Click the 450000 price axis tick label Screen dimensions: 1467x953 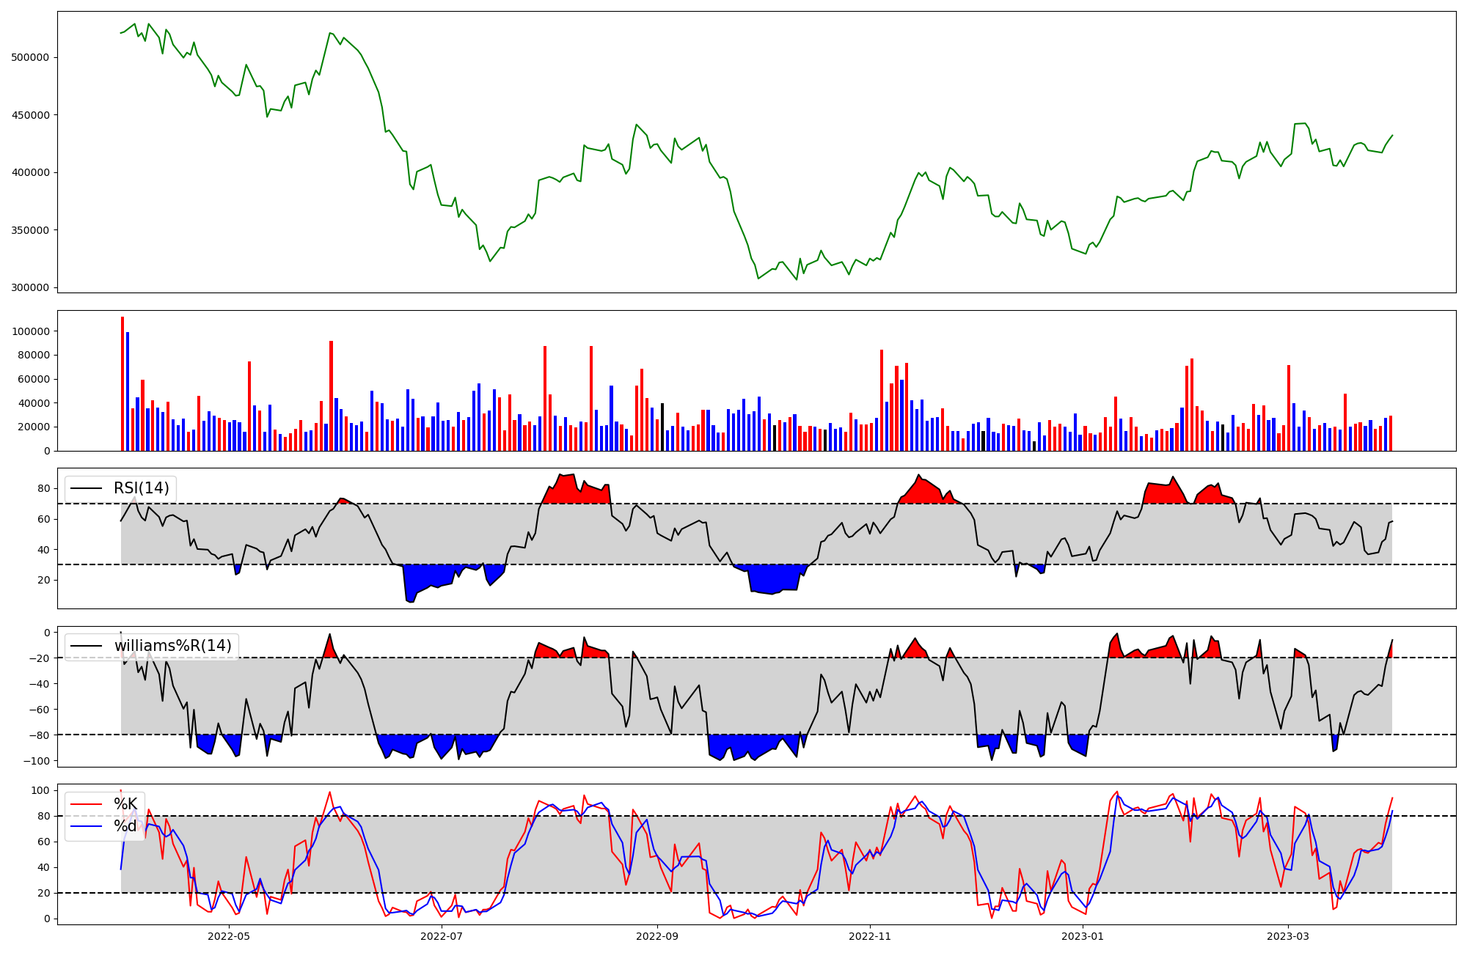[x=30, y=115]
